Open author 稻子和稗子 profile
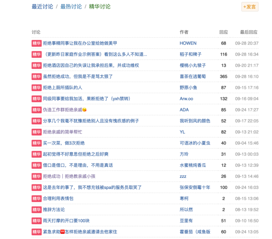The image size is (272, 239). pos(191,54)
